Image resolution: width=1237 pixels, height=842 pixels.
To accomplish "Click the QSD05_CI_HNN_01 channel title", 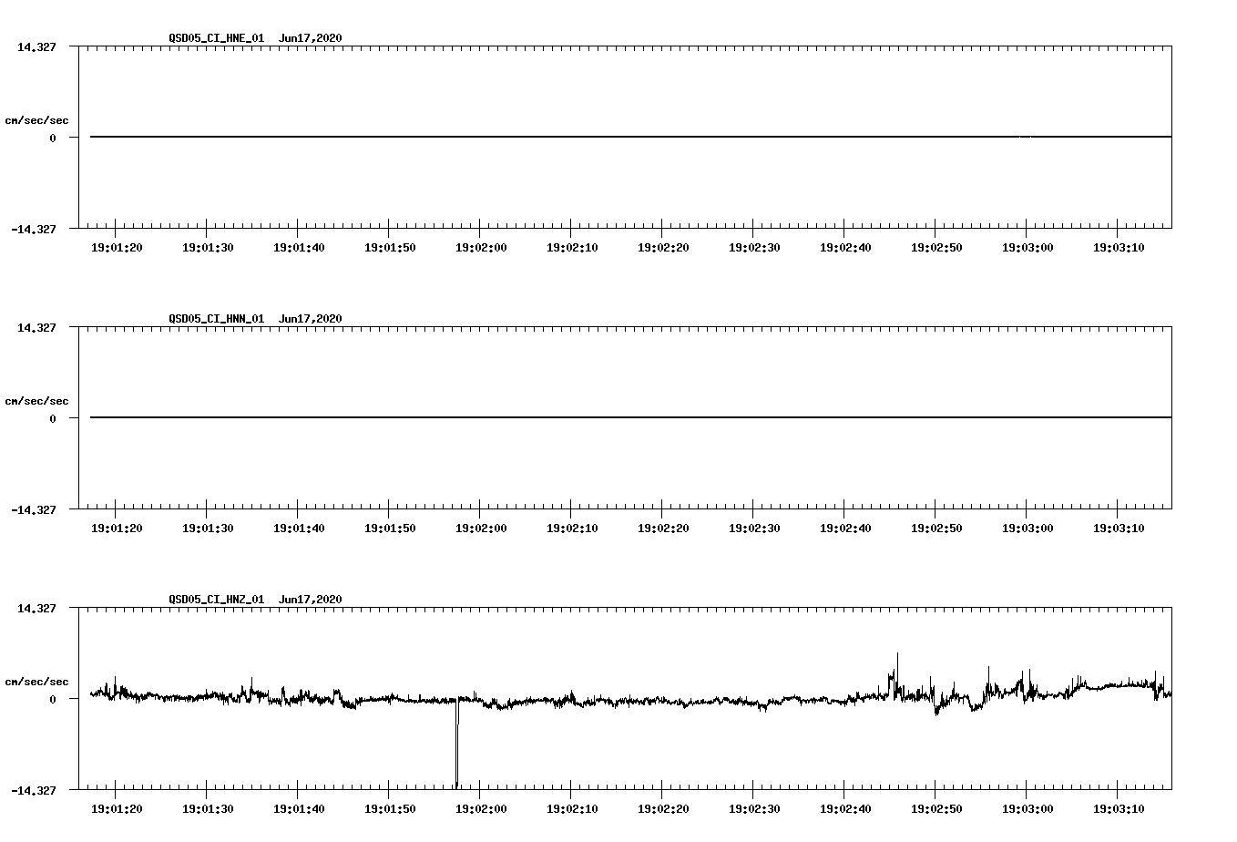I will (x=217, y=319).
